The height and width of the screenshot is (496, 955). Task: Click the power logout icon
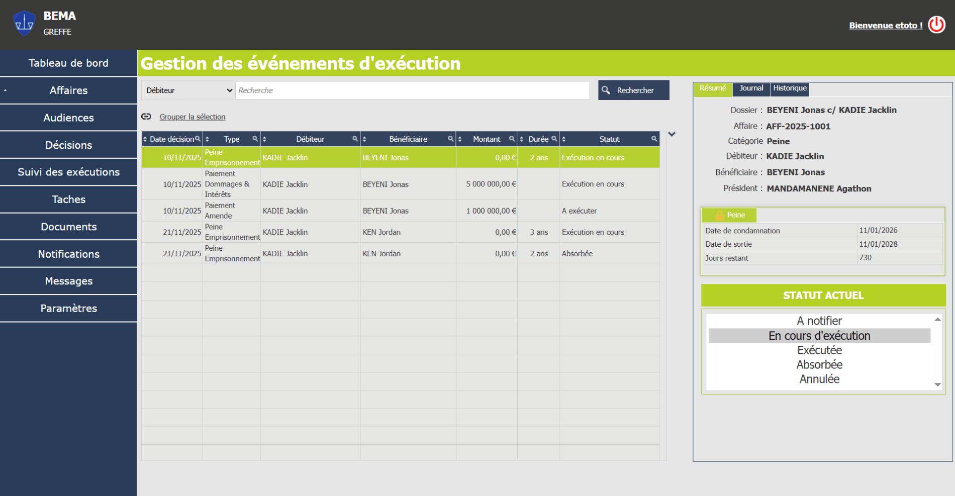[936, 25]
